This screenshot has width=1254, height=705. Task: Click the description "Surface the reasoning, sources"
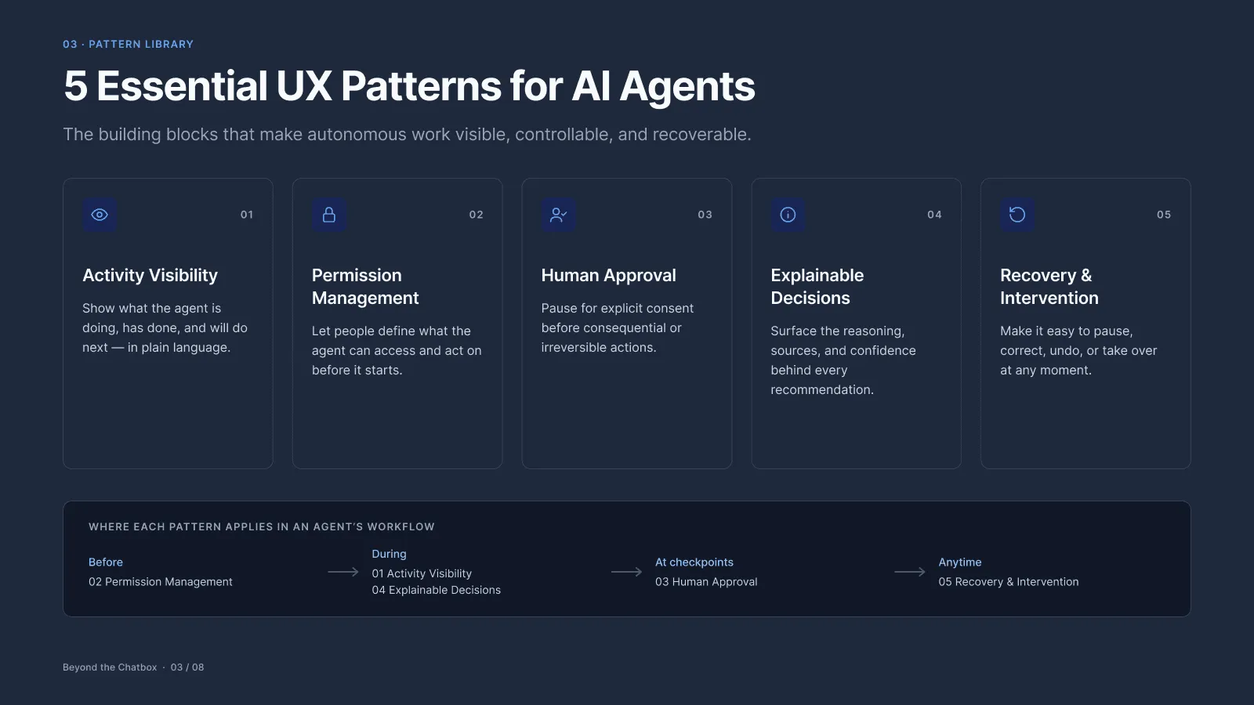pyautogui.click(x=843, y=360)
